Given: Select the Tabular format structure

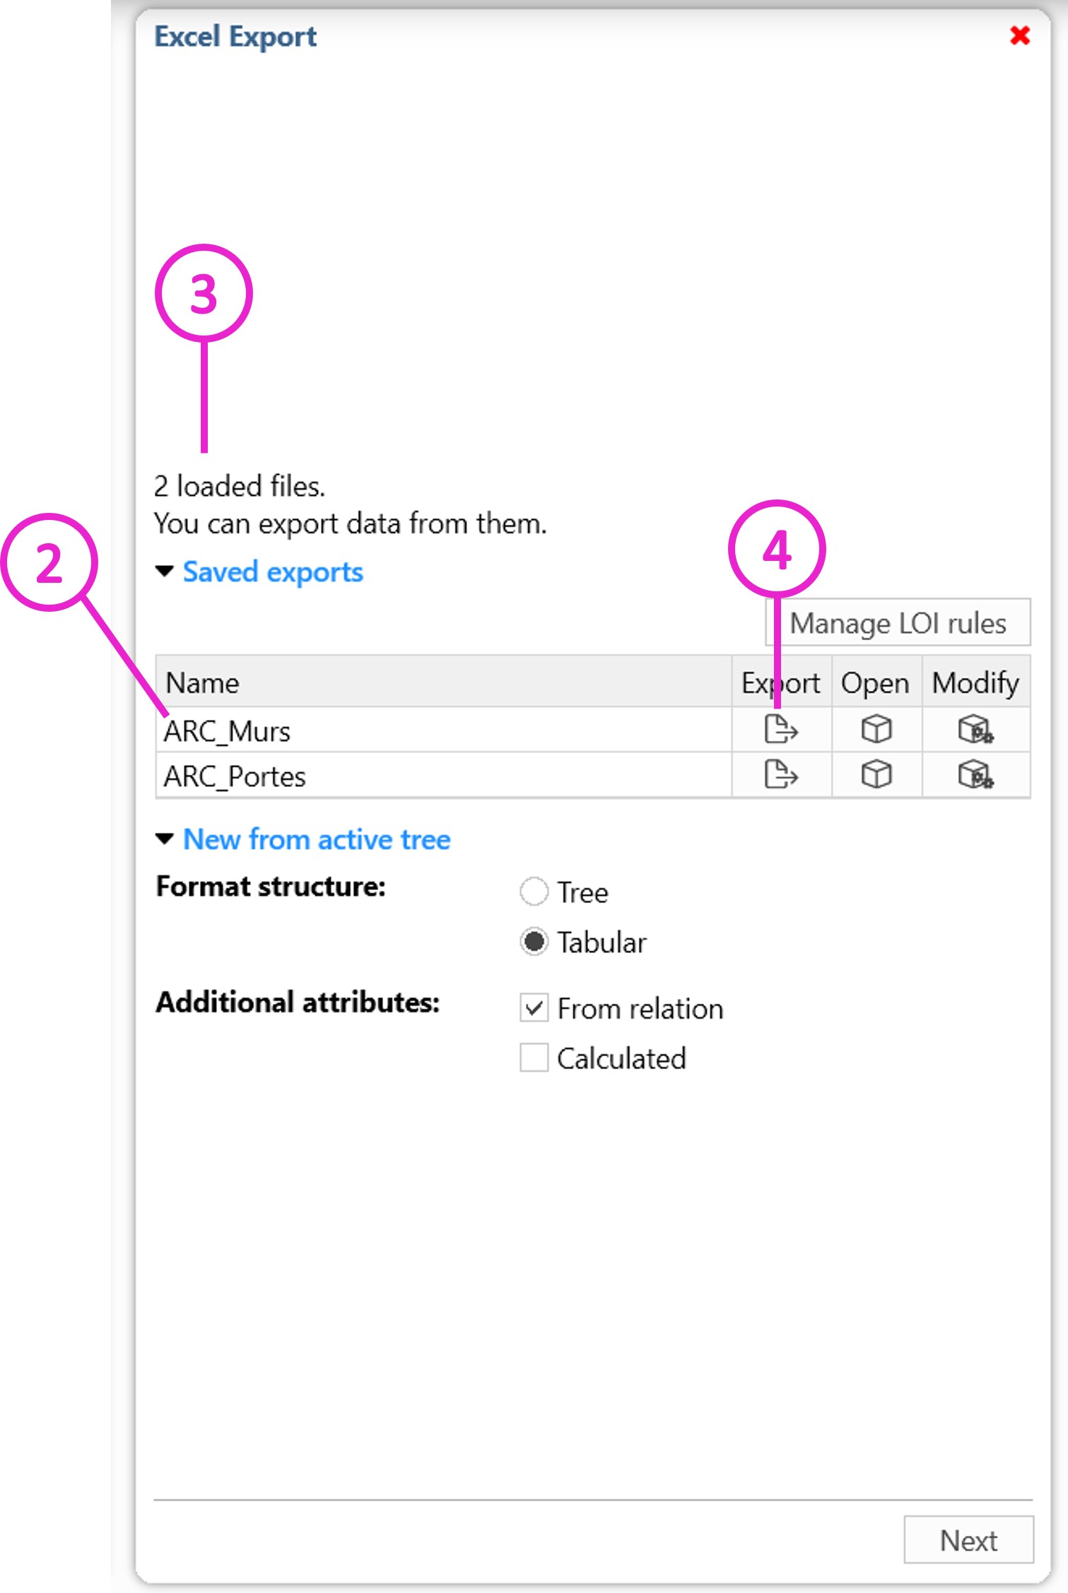Looking at the screenshot, I should (x=534, y=942).
